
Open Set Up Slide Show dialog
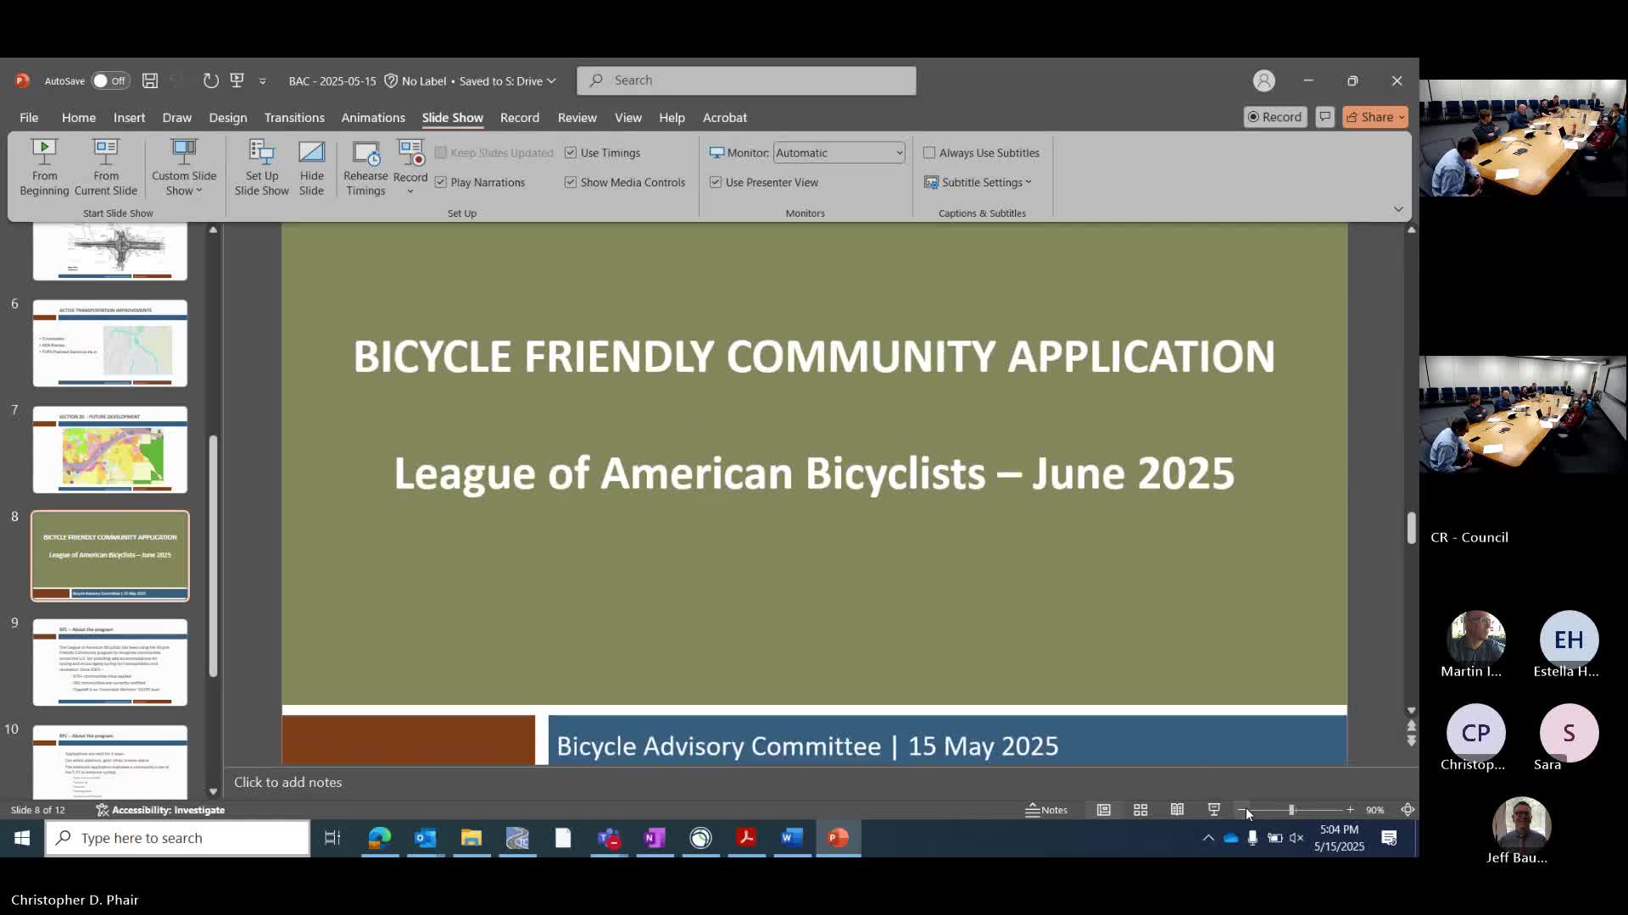[x=261, y=168]
